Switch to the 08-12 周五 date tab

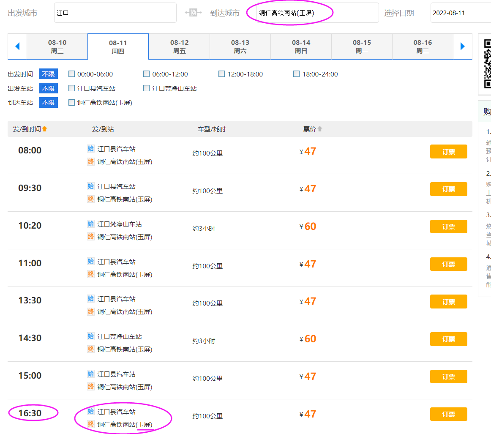[x=179, y=46]
